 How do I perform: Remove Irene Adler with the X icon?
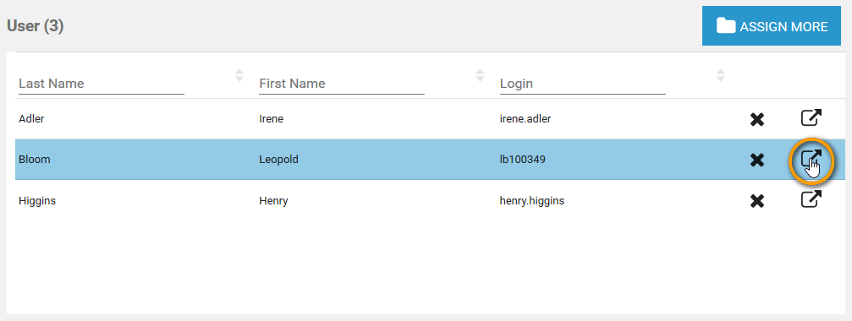[x=757, y=119]
